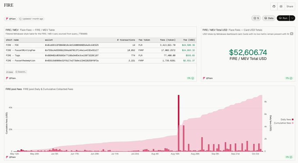The image size is (298, 163).
Task: Open the comment icon in Total USD card
Action: click(x=291, y=34)
